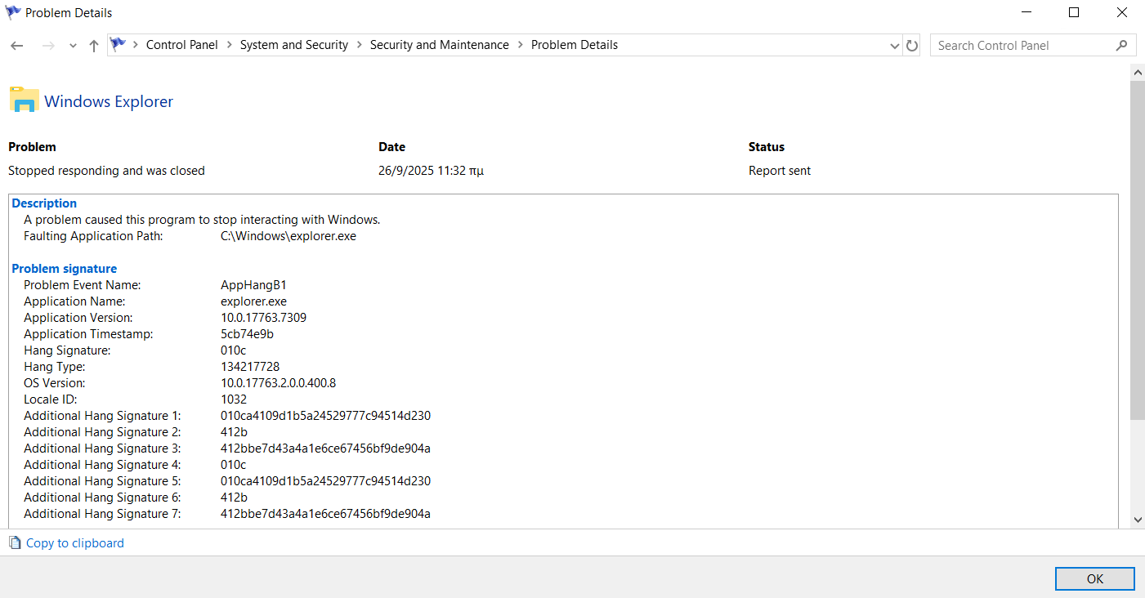This screenshot has width=1145, height=598.
Task: Click the 'Problem signature' section heading
Action: click(x=64, y=269)
